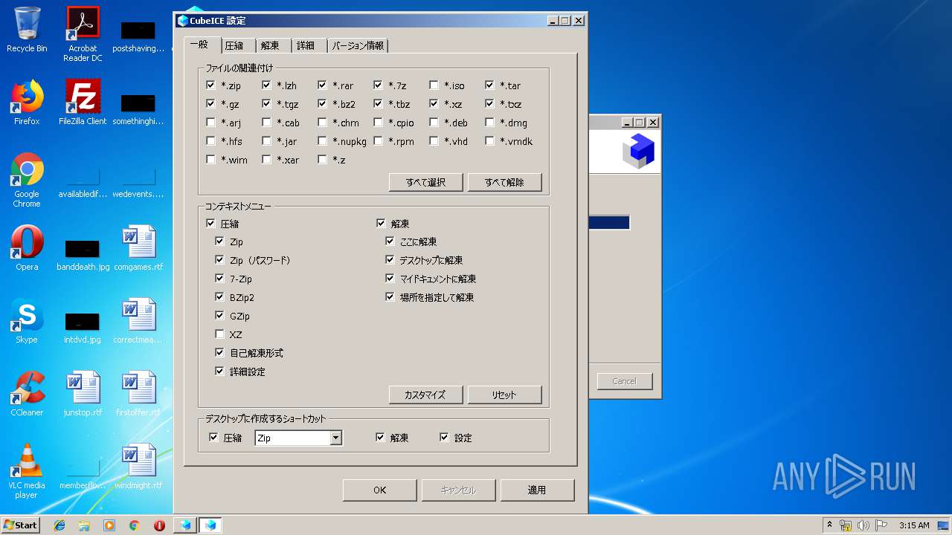Toggle the 7-Zip context menu checkbox
The width and height of the screenshot is (952, 535).
pyautogui.click(x=219, y=279)
